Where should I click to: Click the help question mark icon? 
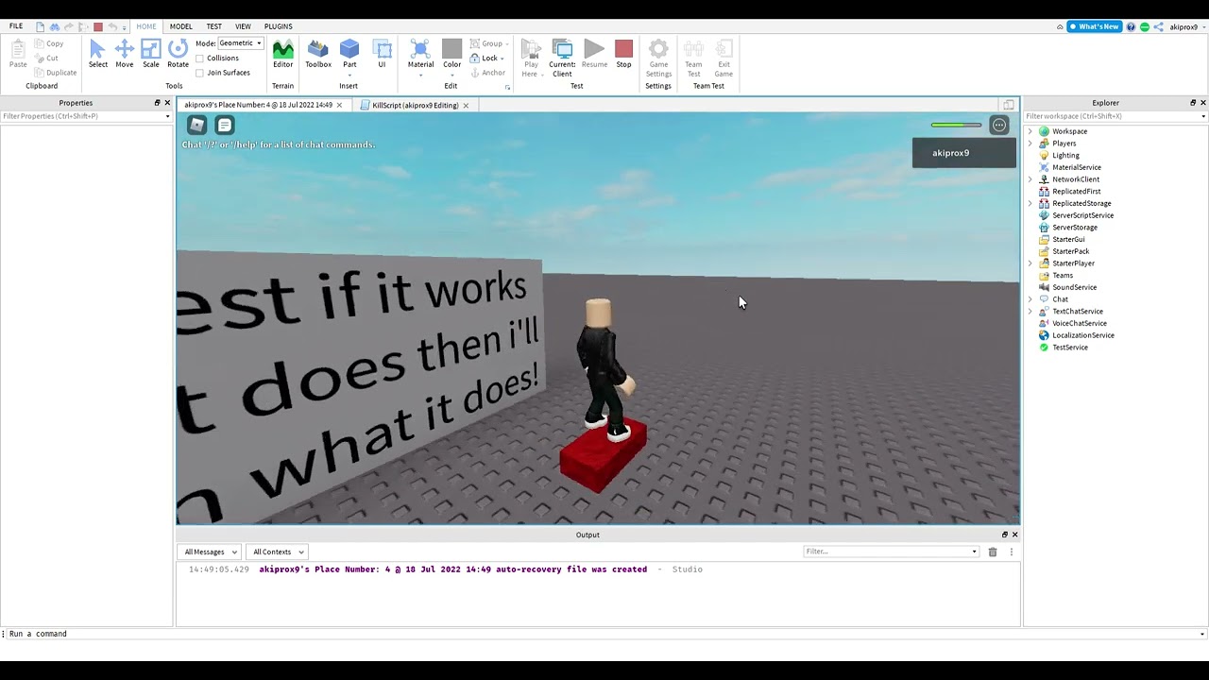(x=1131, y=27)
